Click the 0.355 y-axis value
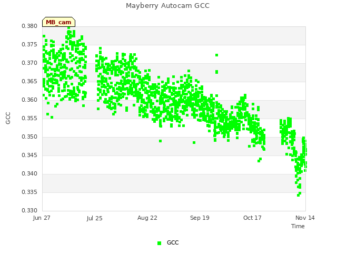This screenshot has width=337, height=253. pyautogui.click(x=29, y=118)
